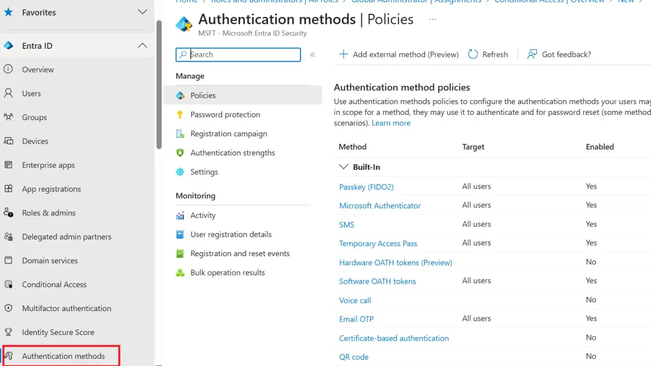Open Software OATH tokens link
Image resolution: width=651 pixels, height=366 pixels.
[x=377, y=281]
